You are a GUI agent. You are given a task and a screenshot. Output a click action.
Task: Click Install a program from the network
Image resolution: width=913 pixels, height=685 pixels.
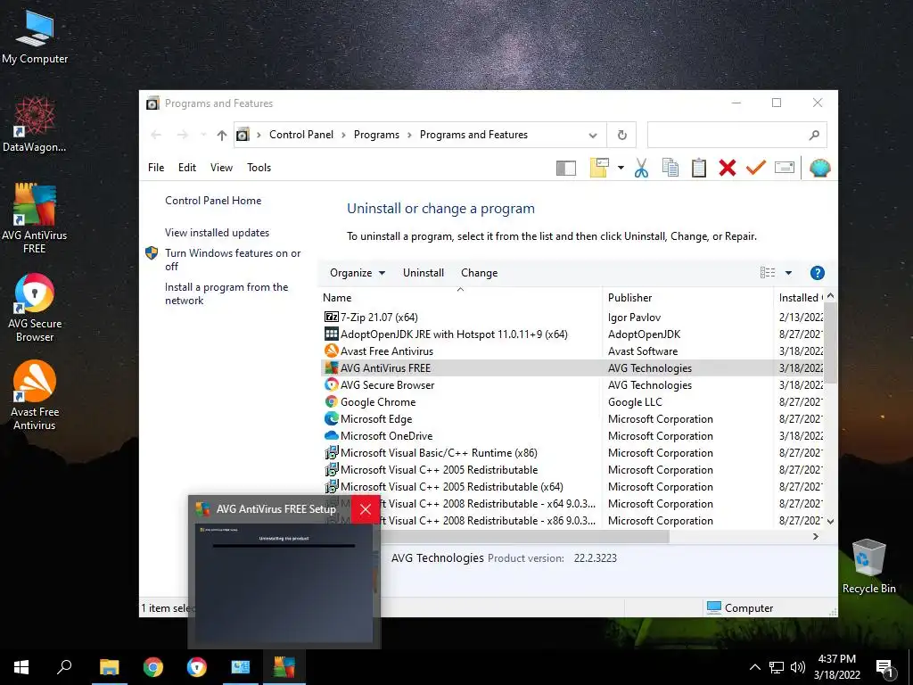pos(226,293)
